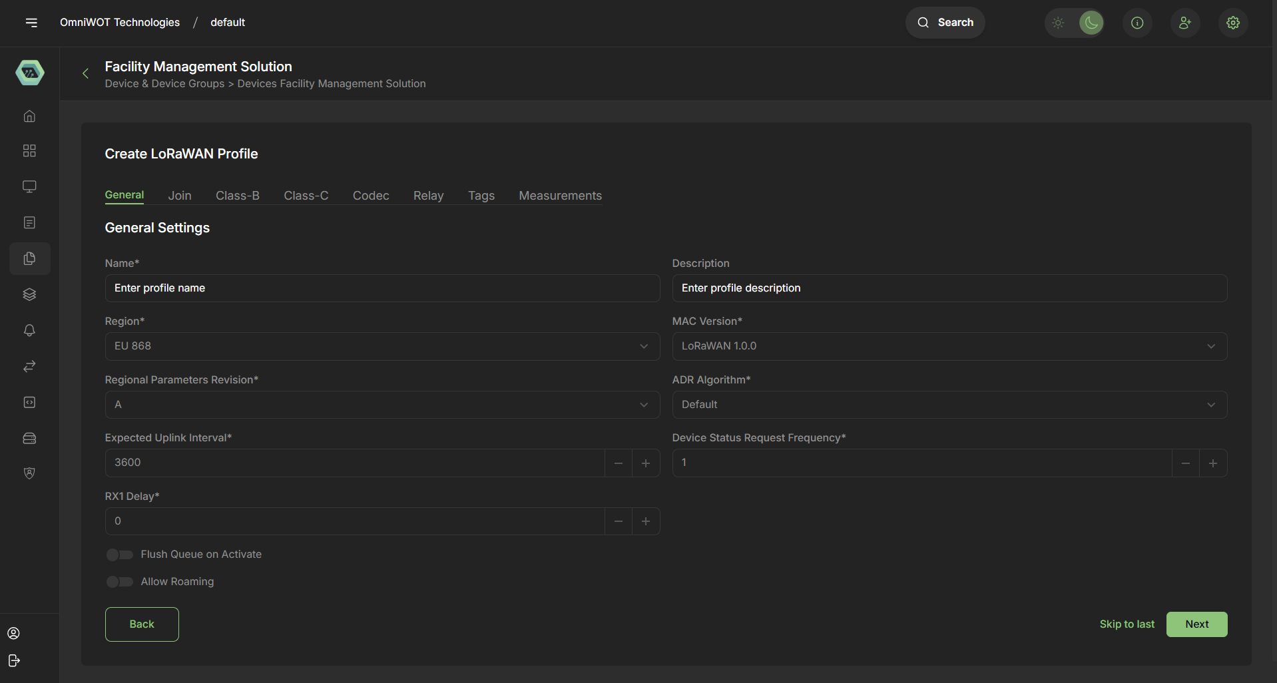Open the notifications bell in the sidebar

(x=29, y=330)
